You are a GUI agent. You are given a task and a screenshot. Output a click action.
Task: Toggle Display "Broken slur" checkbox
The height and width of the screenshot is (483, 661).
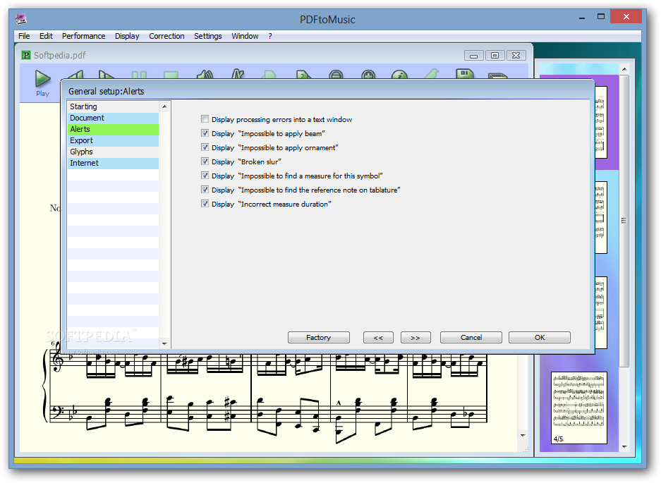point(205,161)
